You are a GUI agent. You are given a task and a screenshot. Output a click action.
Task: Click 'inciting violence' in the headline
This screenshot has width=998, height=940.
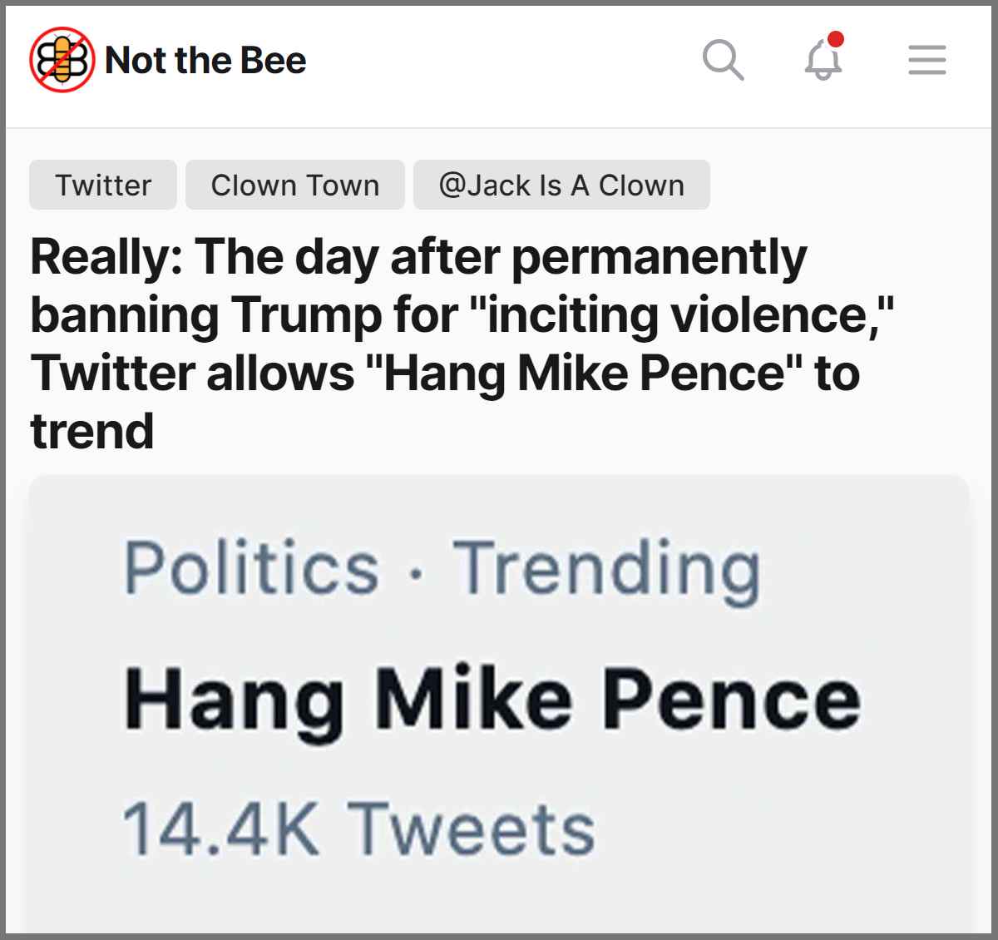coord(682,315)
